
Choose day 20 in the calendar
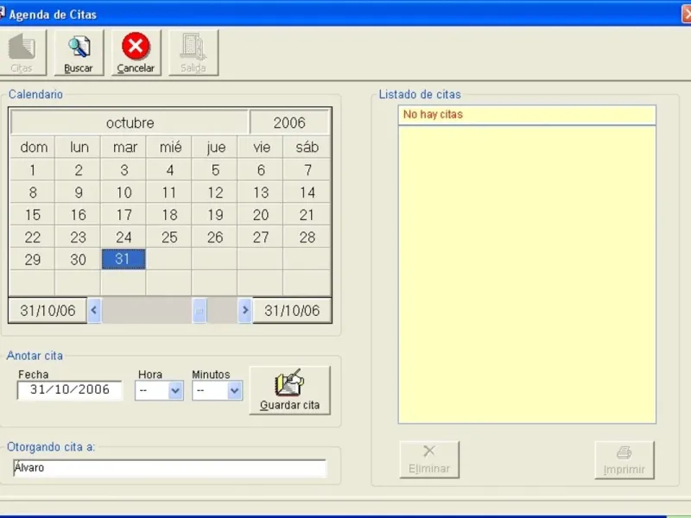(x=261, y=214)
